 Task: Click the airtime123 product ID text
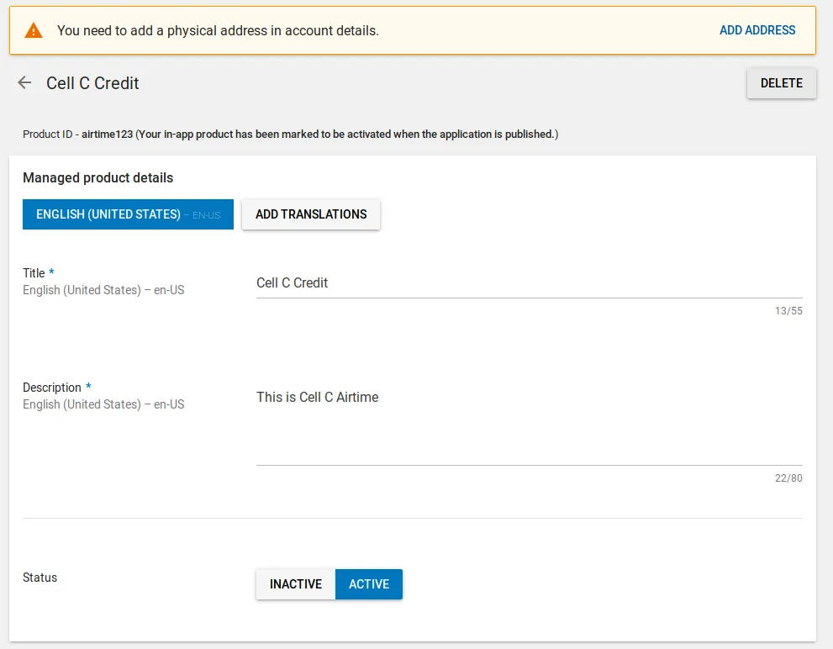[x=107, y=134]
